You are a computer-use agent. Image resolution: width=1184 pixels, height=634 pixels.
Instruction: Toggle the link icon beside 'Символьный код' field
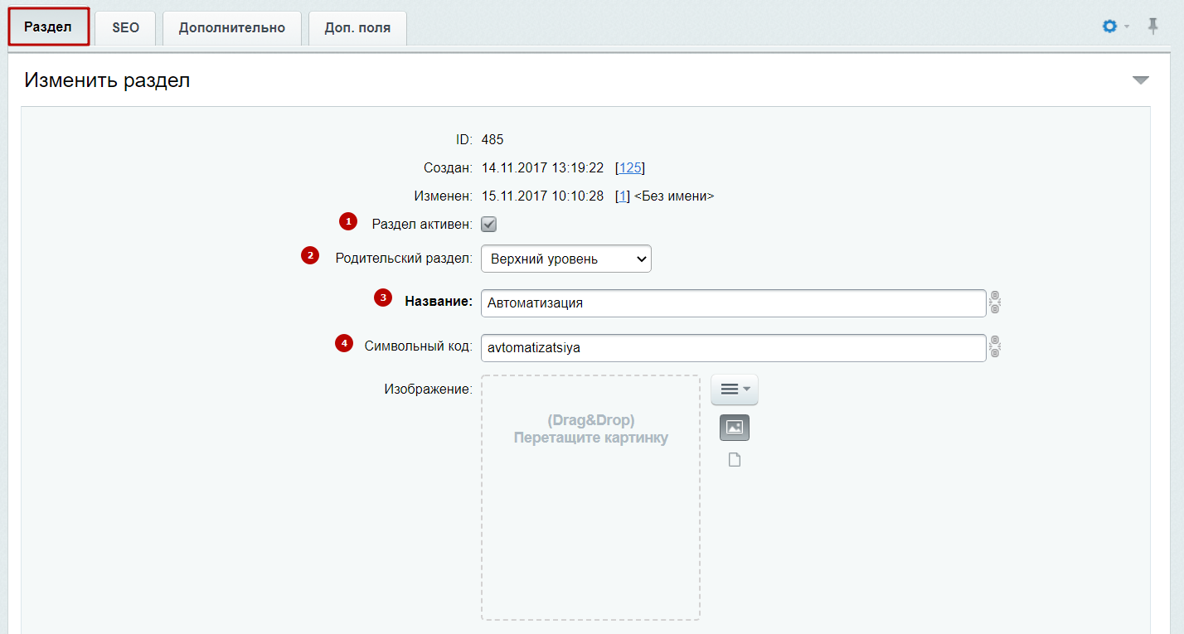pos(995,347)
